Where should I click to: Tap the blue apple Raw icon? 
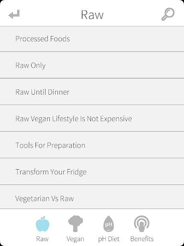(43, 224)
